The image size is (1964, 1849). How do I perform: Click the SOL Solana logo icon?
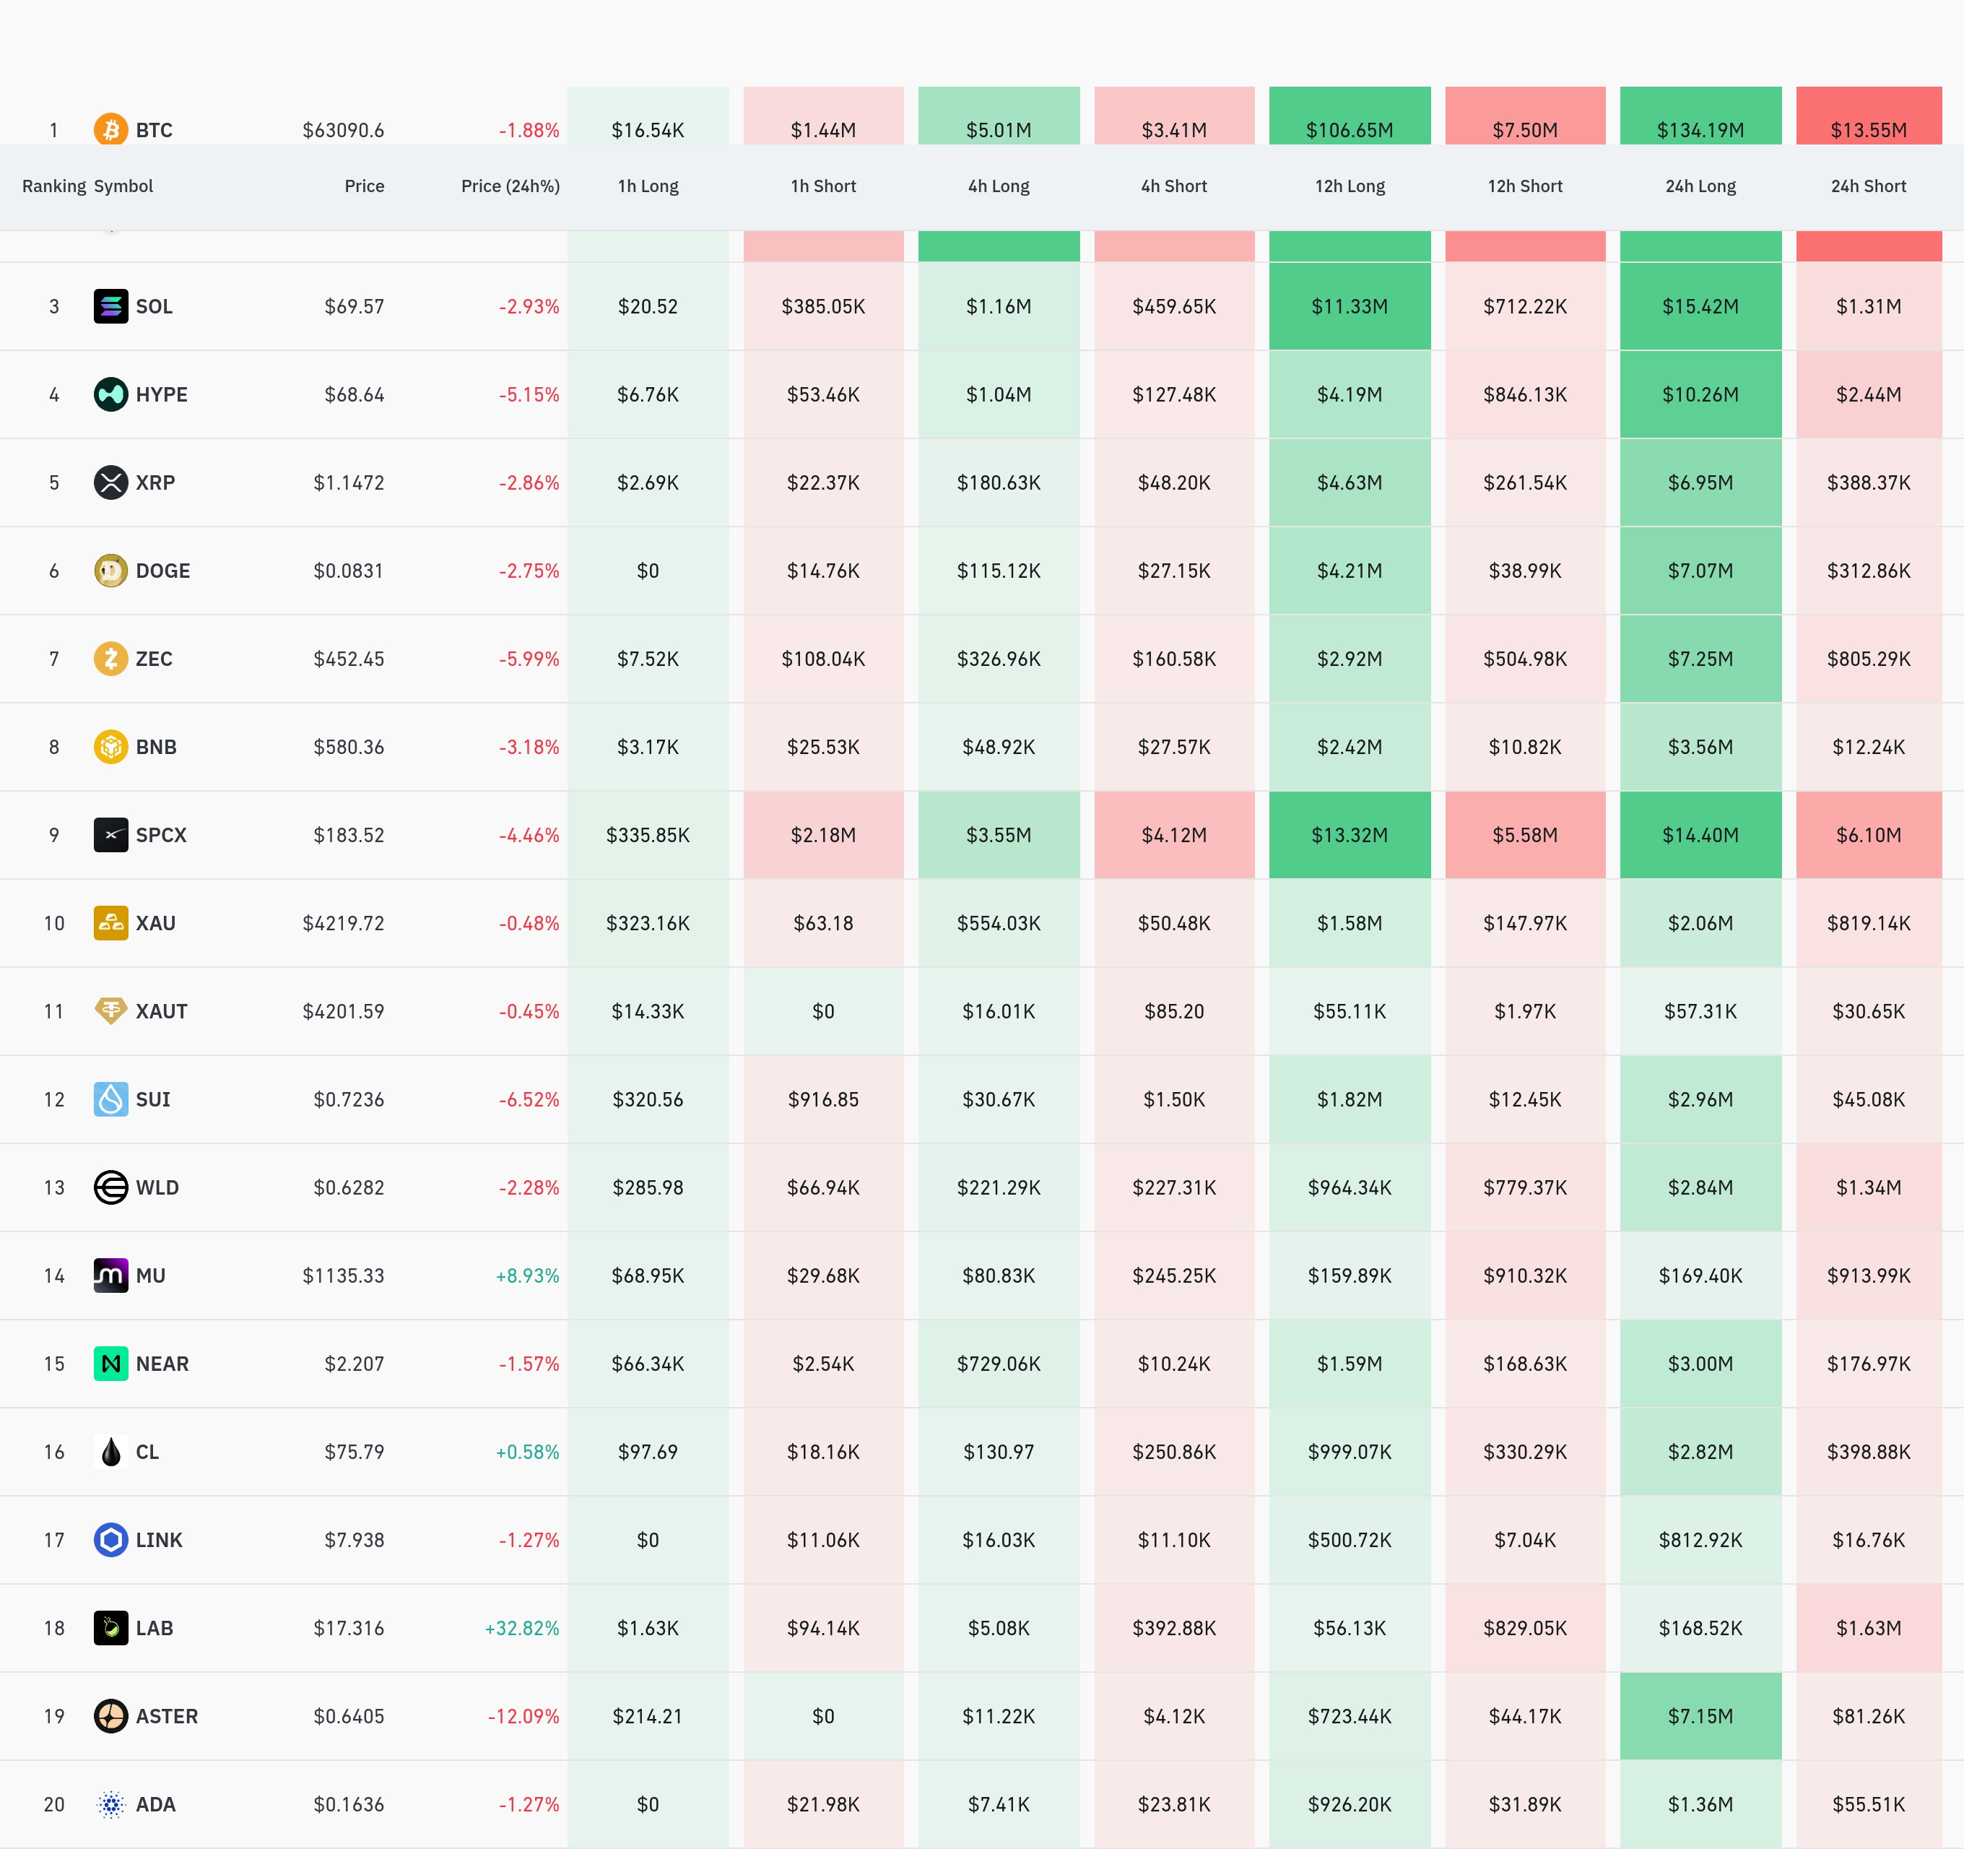(110, 306)
